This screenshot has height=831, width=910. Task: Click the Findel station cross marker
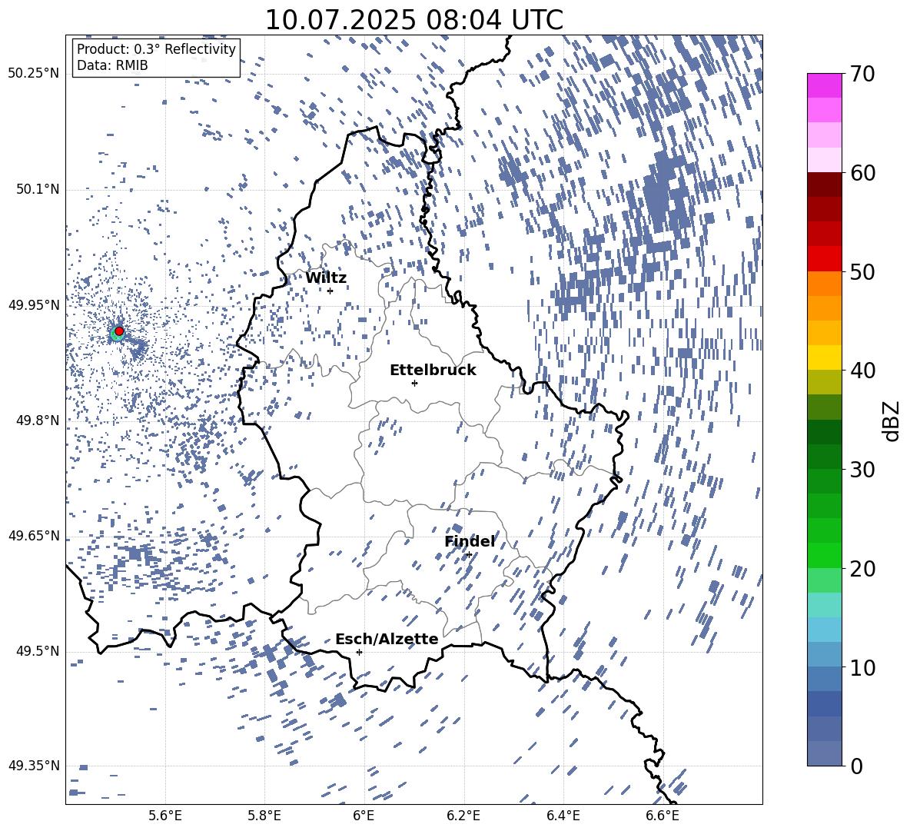click(x=469, y=555)
